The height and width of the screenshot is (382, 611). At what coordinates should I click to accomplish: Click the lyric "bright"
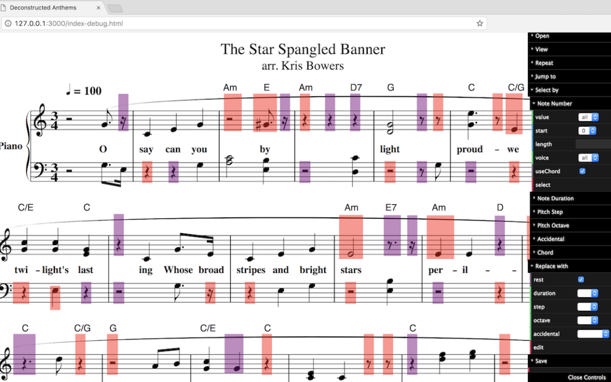click(x=313, y=270)
